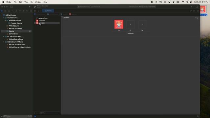Open the View menu
Image resolution: width=210 pixels, height=118 pixels.
click(26, 2)
